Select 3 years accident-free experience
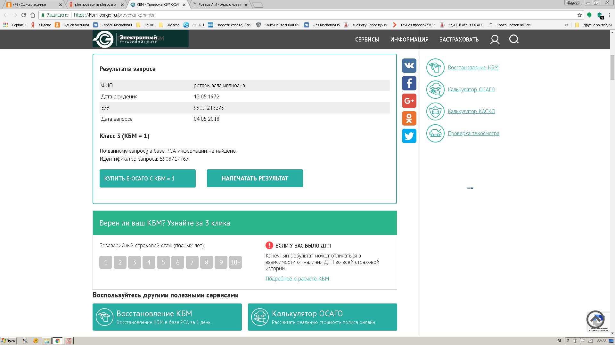The image size is (615, 345). click(135, 262)
